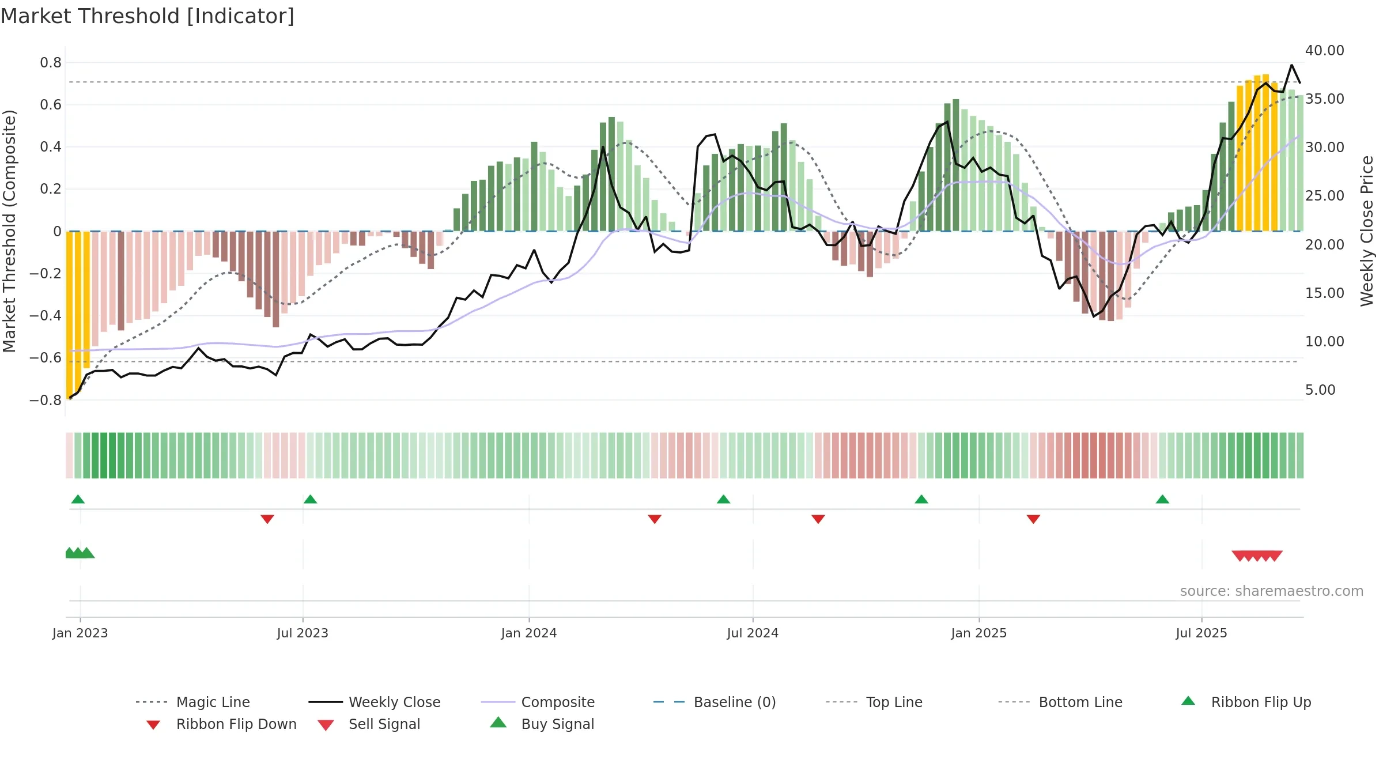Toggle the Buy Signal legend entry
This screenshot has width=1383, height=778.
pos(542,724)
